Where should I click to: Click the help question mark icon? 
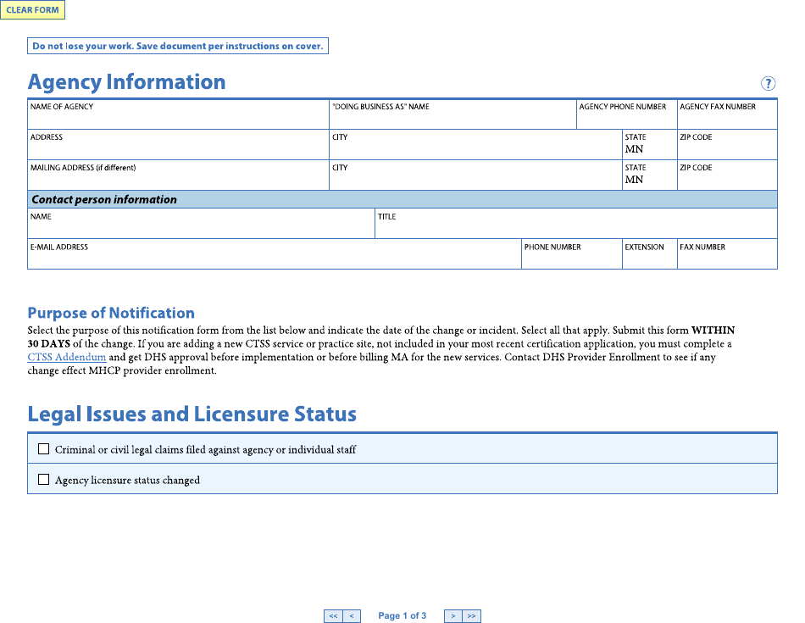[x=768, y=83]
